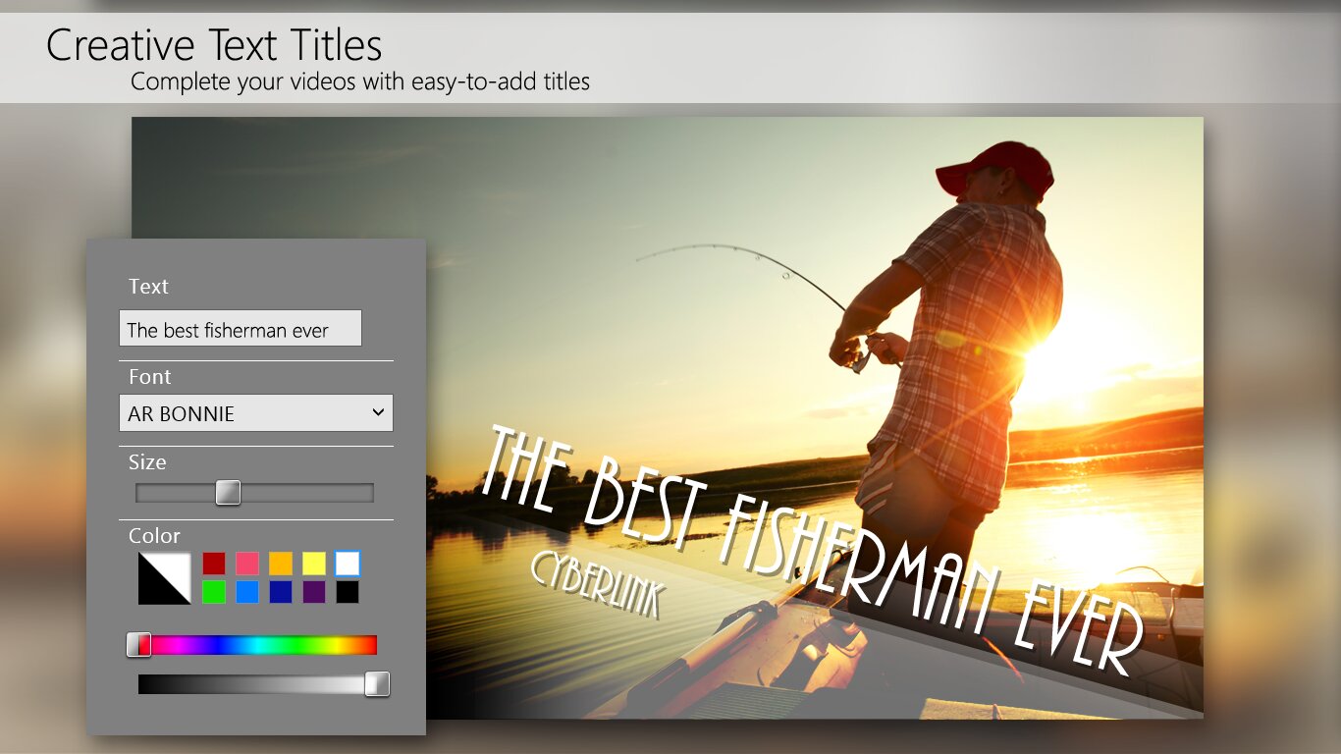Click the brightness slider handle
Screen dimensions: 1341x754
click(x=377, y=684)
